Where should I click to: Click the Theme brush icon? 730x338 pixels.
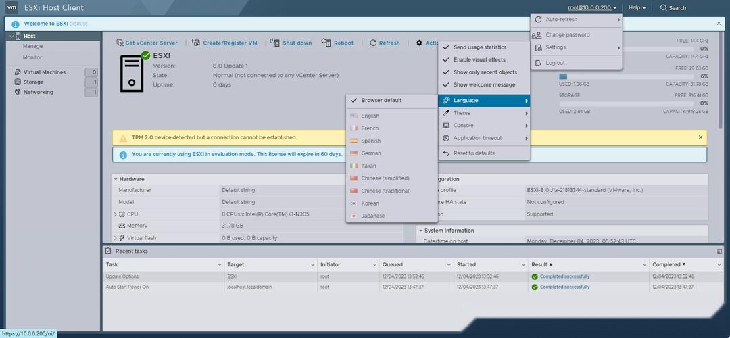point(446,113)
